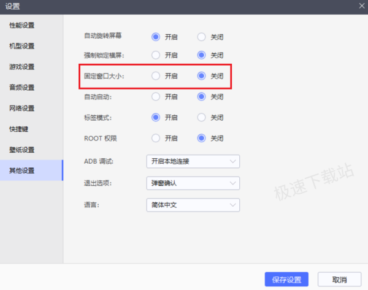The image size is (368, 290).
Task: Click the 标签模式 label text
Action: (x=98, y=118)
